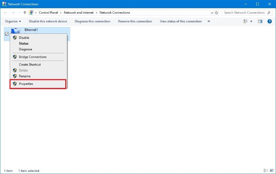Uncheck the Ethernet1 item checkbox
Image resolution: width=276 pixels, height=174 pixels.
tap(7, 34)
